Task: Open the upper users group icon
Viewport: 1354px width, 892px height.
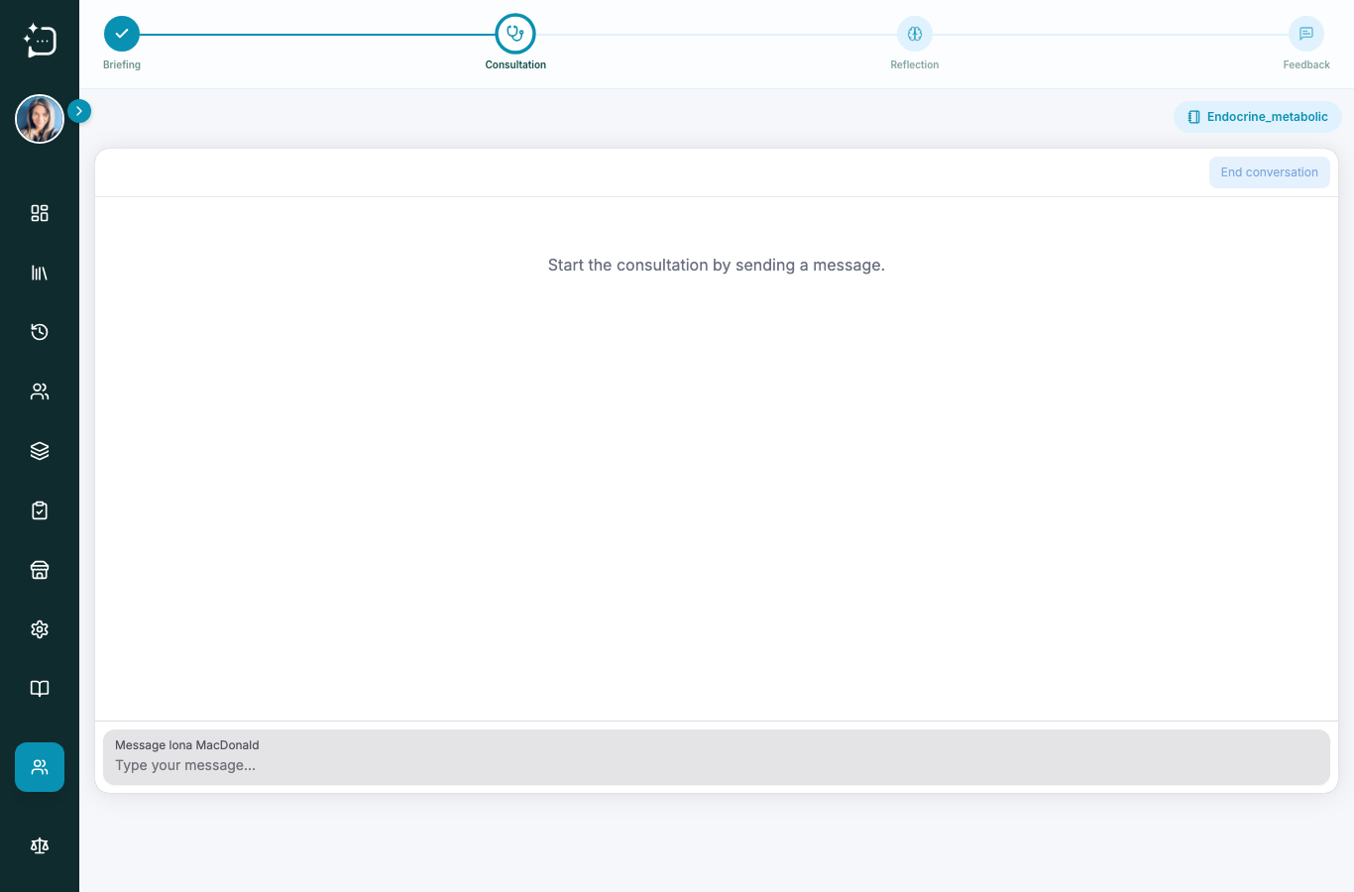Action: click(40, 391)
